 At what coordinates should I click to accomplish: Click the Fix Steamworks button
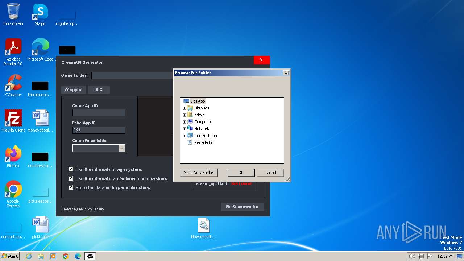242,207
